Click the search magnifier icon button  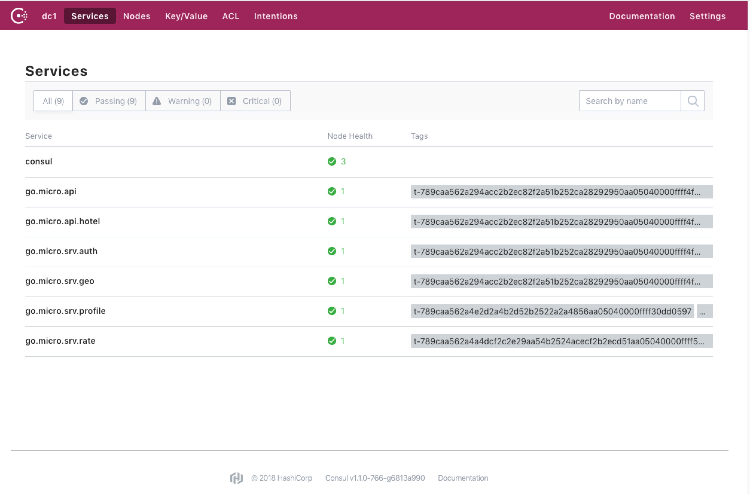click(x=693, y=101)
